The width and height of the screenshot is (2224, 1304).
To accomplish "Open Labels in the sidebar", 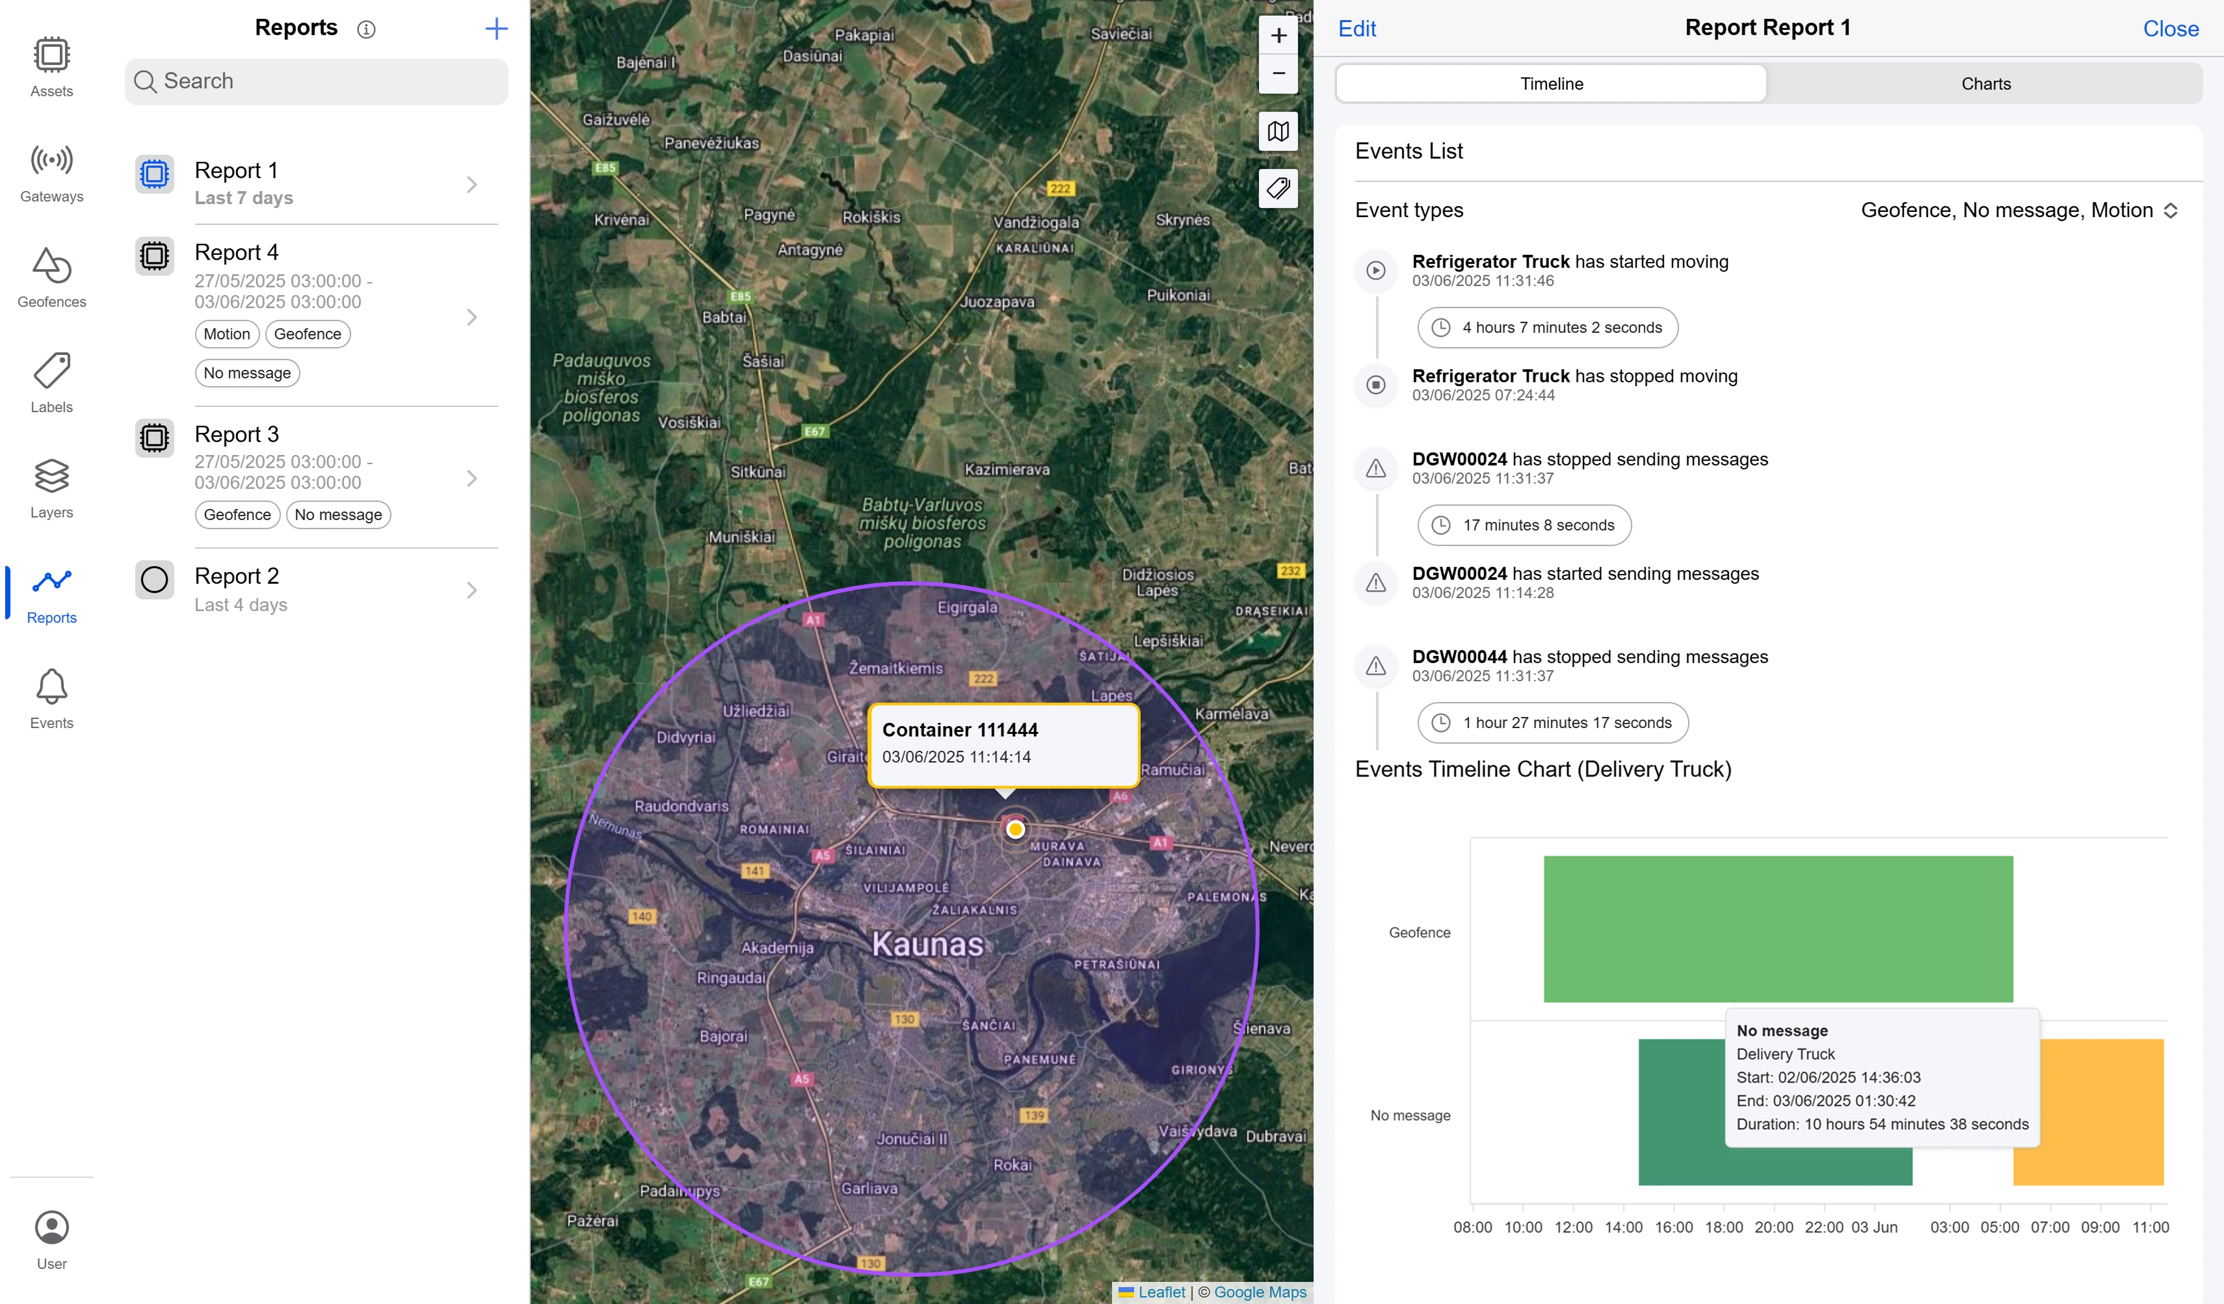I will (x=51, y=382).
